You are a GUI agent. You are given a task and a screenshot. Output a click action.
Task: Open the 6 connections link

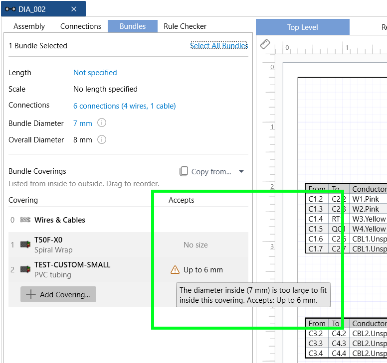coord(124,106)
